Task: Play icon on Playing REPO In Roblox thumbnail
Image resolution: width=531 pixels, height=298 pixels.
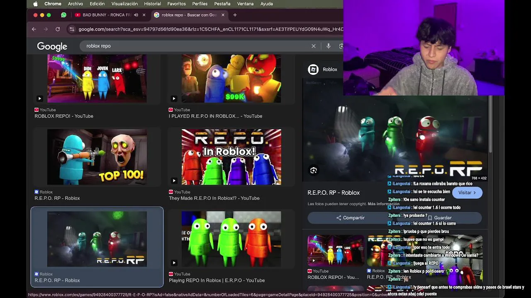Action: point(174,263)
